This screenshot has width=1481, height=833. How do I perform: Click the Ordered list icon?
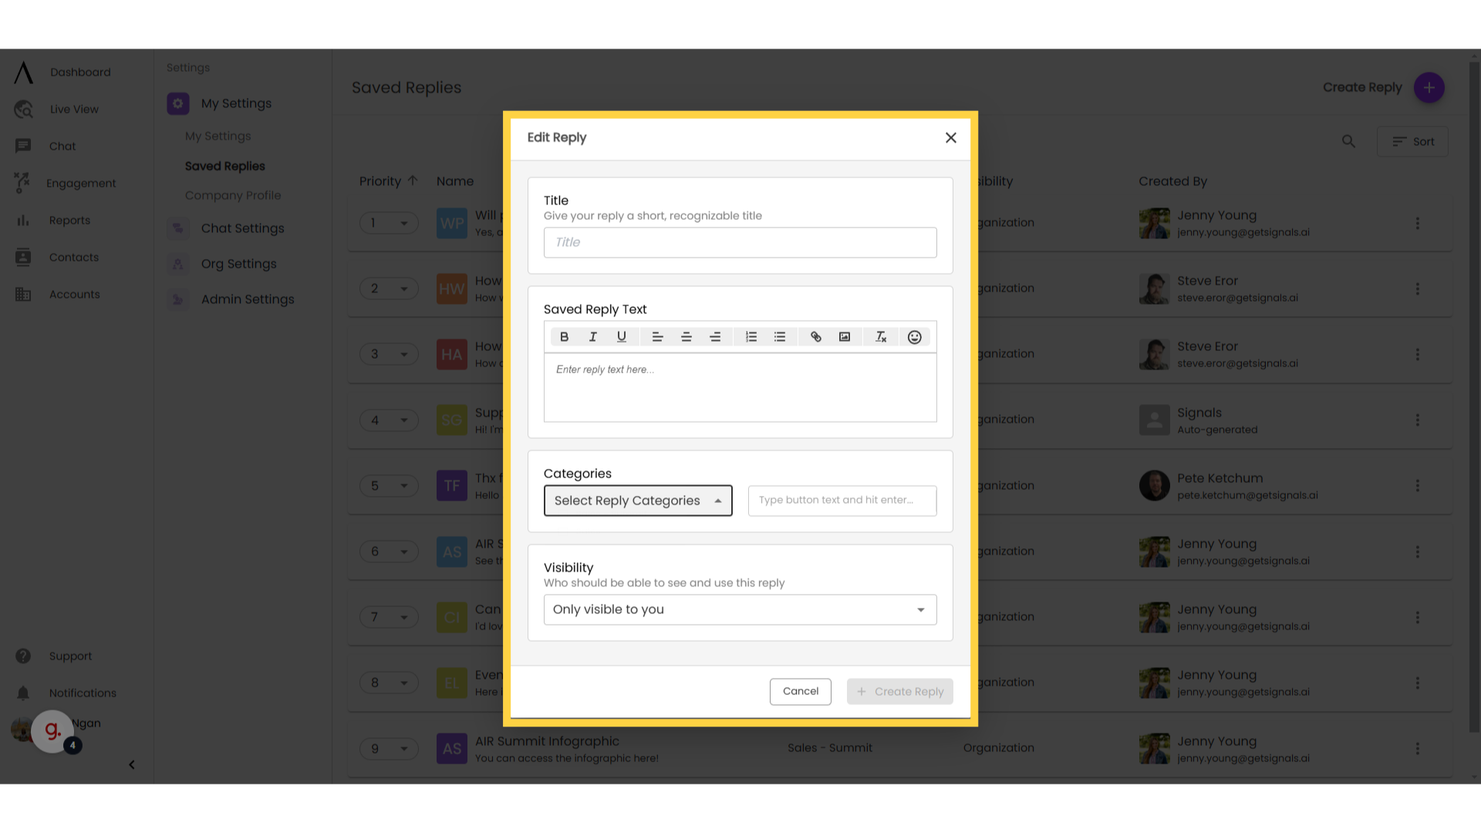pyautogui.click(x=752, y=336)
